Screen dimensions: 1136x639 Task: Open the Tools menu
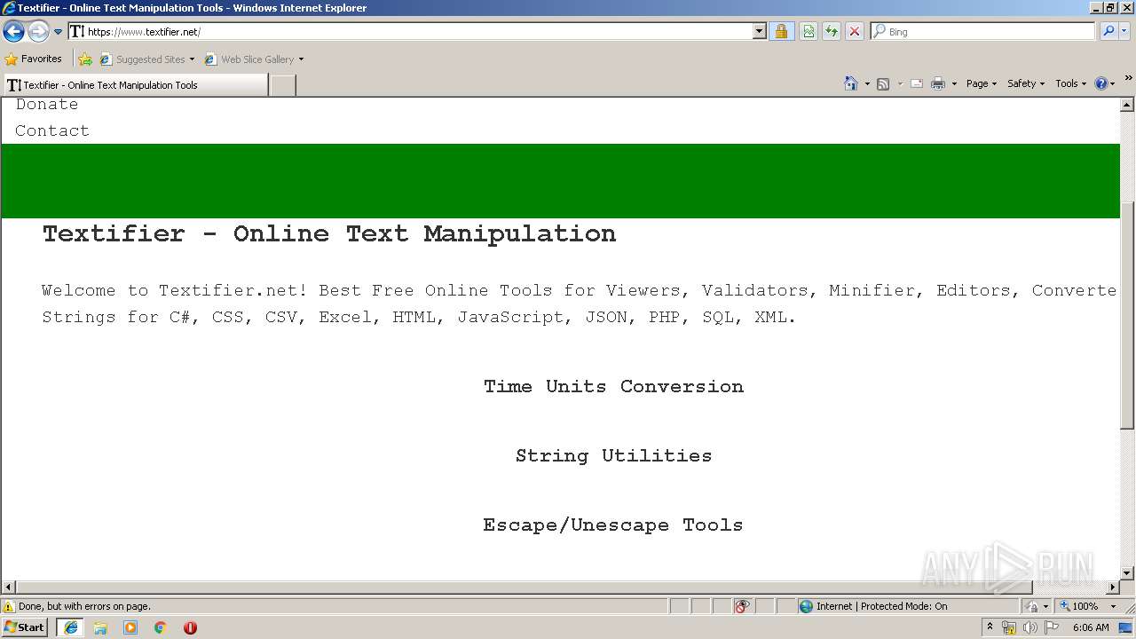point(1070,83)
